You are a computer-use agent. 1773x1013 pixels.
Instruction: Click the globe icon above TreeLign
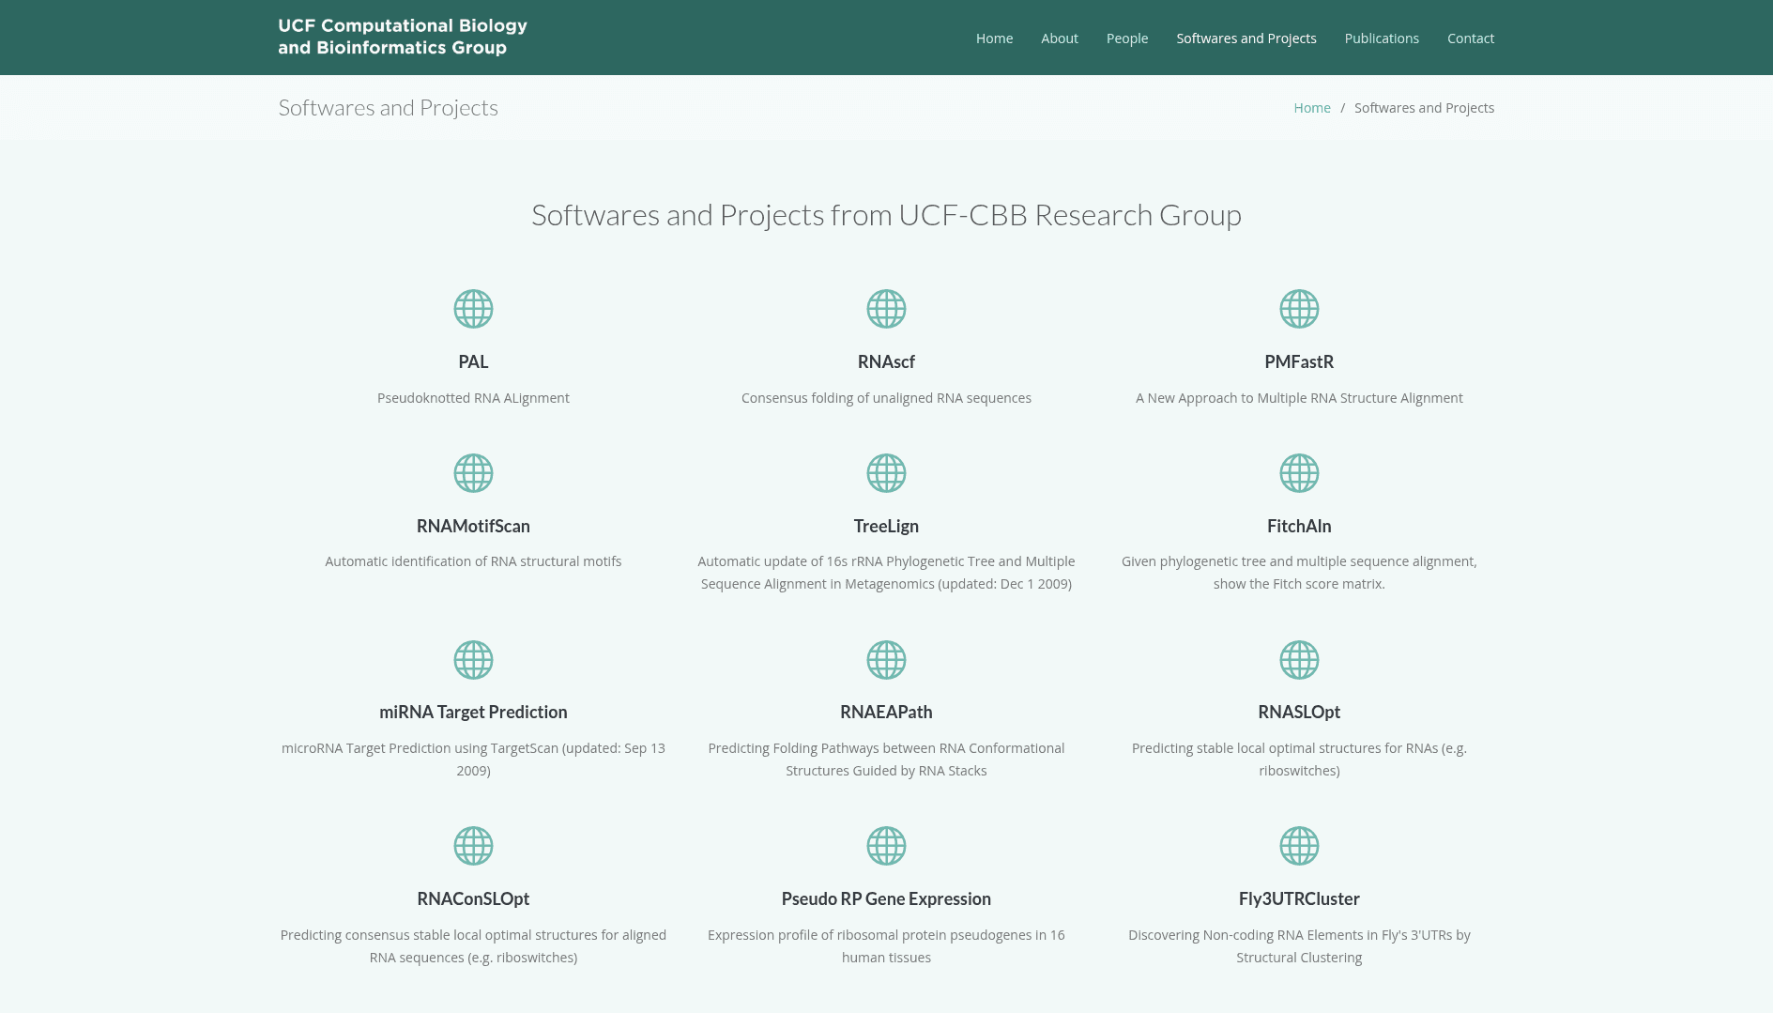[886, 473]
